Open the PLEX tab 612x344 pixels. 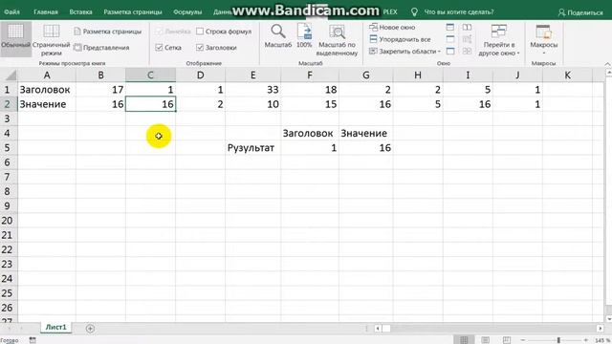click(x=390, y=12)
